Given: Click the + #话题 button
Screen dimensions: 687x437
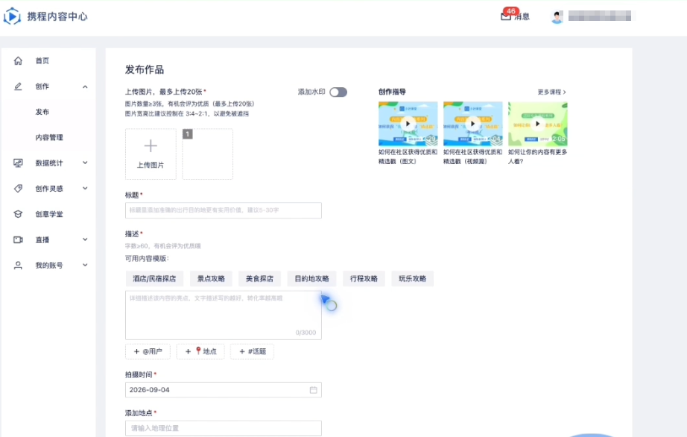Looking at the screenshot, I should [x=252, y=351].
